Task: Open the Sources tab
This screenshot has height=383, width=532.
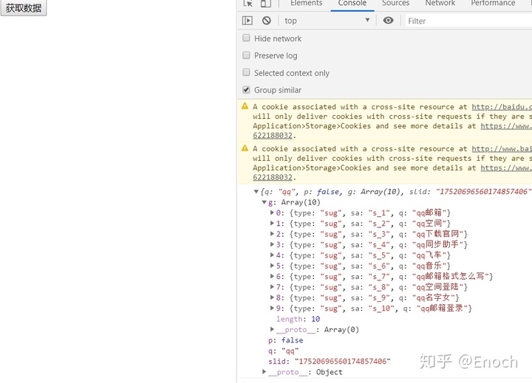Action: click(x=395, y=4)
